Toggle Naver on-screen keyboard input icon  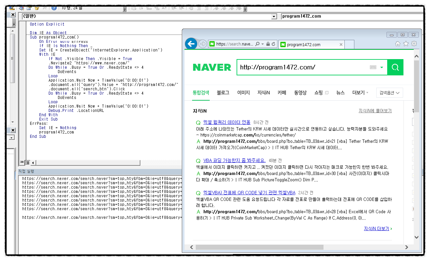373,67
